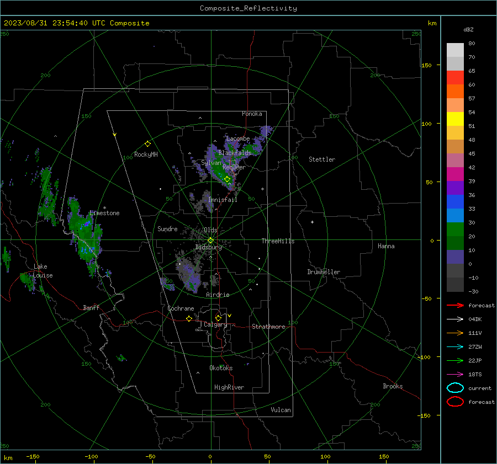Select the magenta swatch between 42 and 39
497x464 pixels.
point(455,174)
